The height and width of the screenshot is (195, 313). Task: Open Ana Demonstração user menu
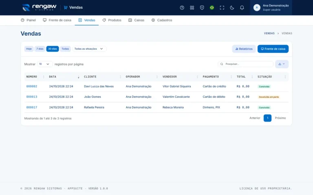pyautogui.click(x=271, y=8)
